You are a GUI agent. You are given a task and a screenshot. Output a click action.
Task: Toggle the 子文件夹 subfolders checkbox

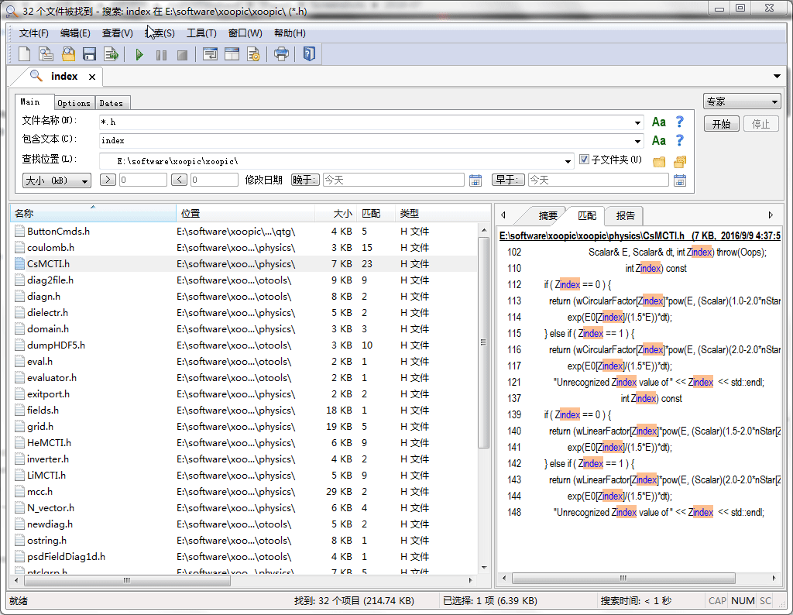585,160
